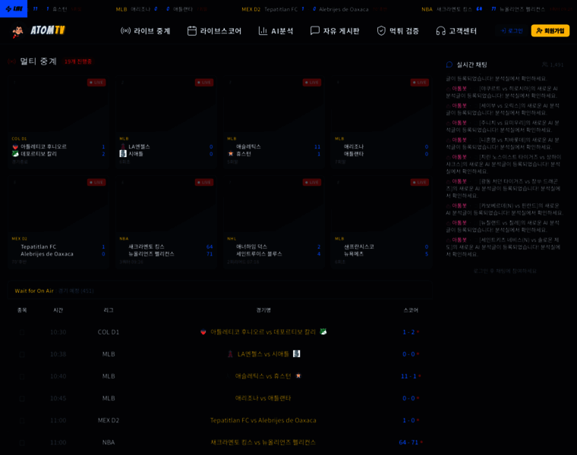Open the 라이브 중계 menu
The width and height of the screenshot is (577, 455).
[146, 31]
